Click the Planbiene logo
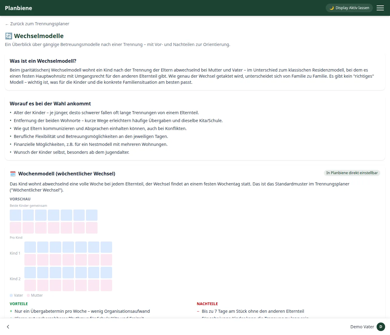 point(18,8)
